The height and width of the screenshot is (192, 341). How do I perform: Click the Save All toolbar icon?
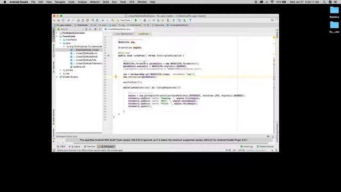pyautogui.click(x=59, y=20)
